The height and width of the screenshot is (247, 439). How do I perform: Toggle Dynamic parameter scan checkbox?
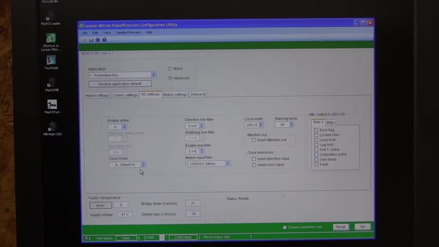click(284, 227)
